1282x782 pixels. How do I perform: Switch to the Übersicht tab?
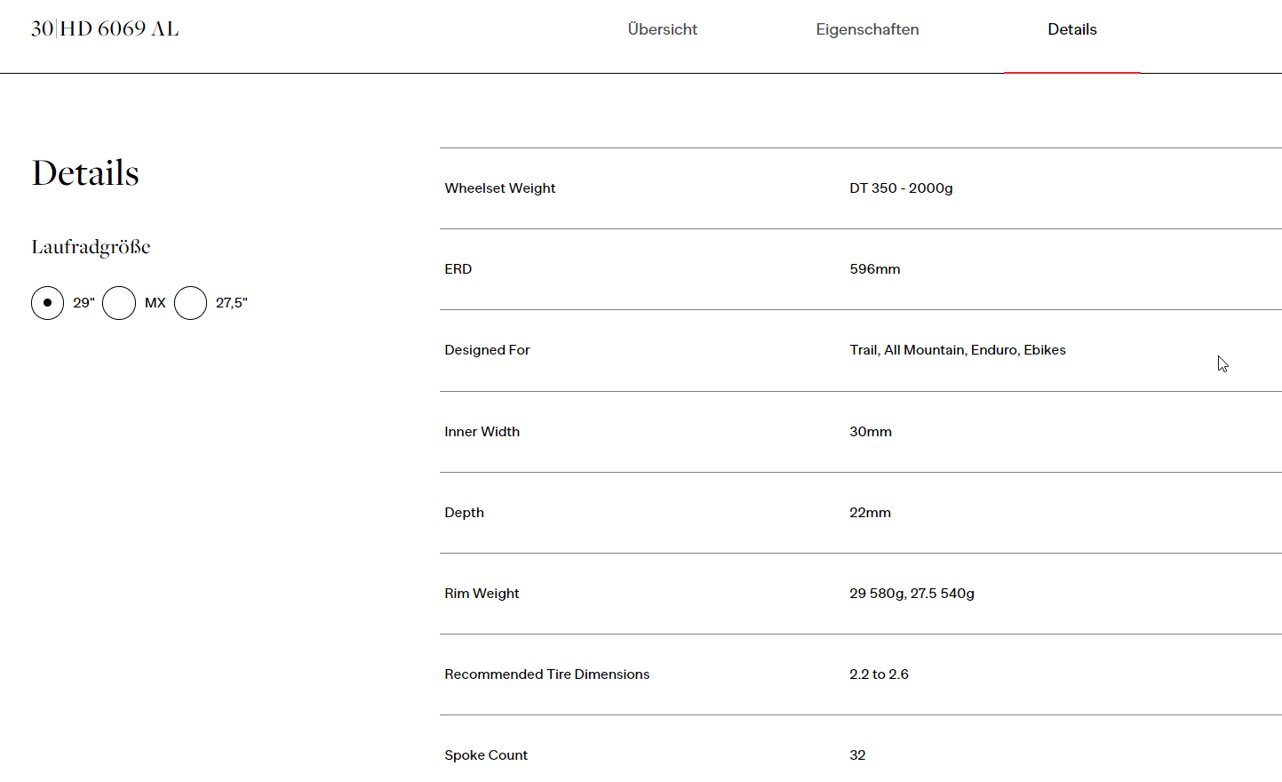coord(662,29)
